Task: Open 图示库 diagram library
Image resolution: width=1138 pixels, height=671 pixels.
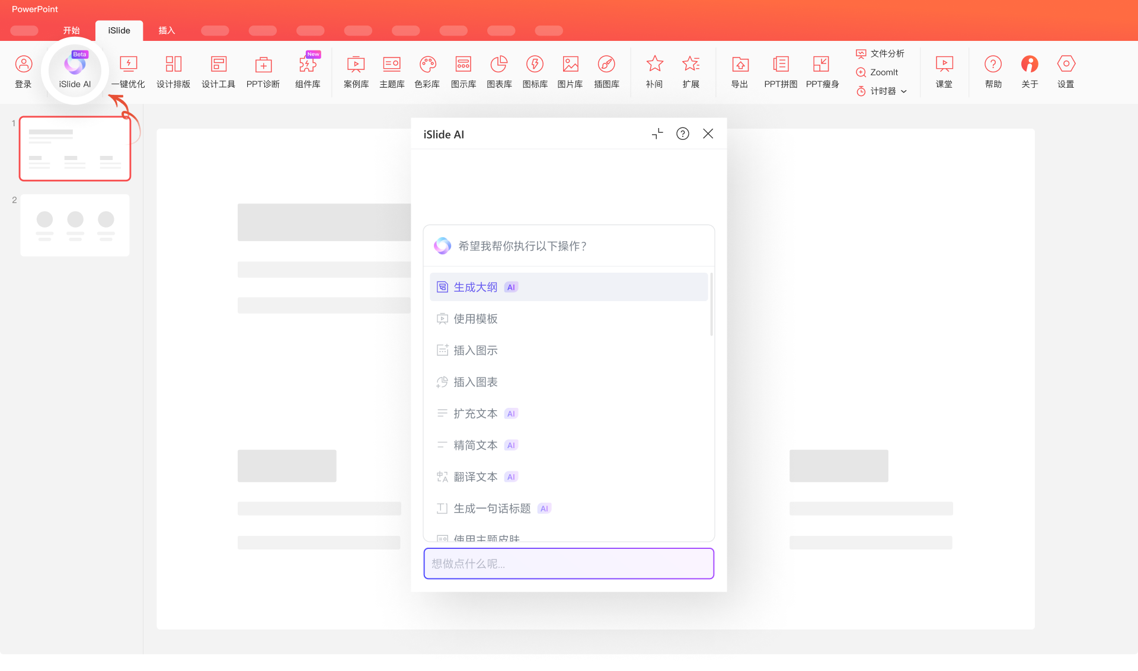Action: pos(463,71)
